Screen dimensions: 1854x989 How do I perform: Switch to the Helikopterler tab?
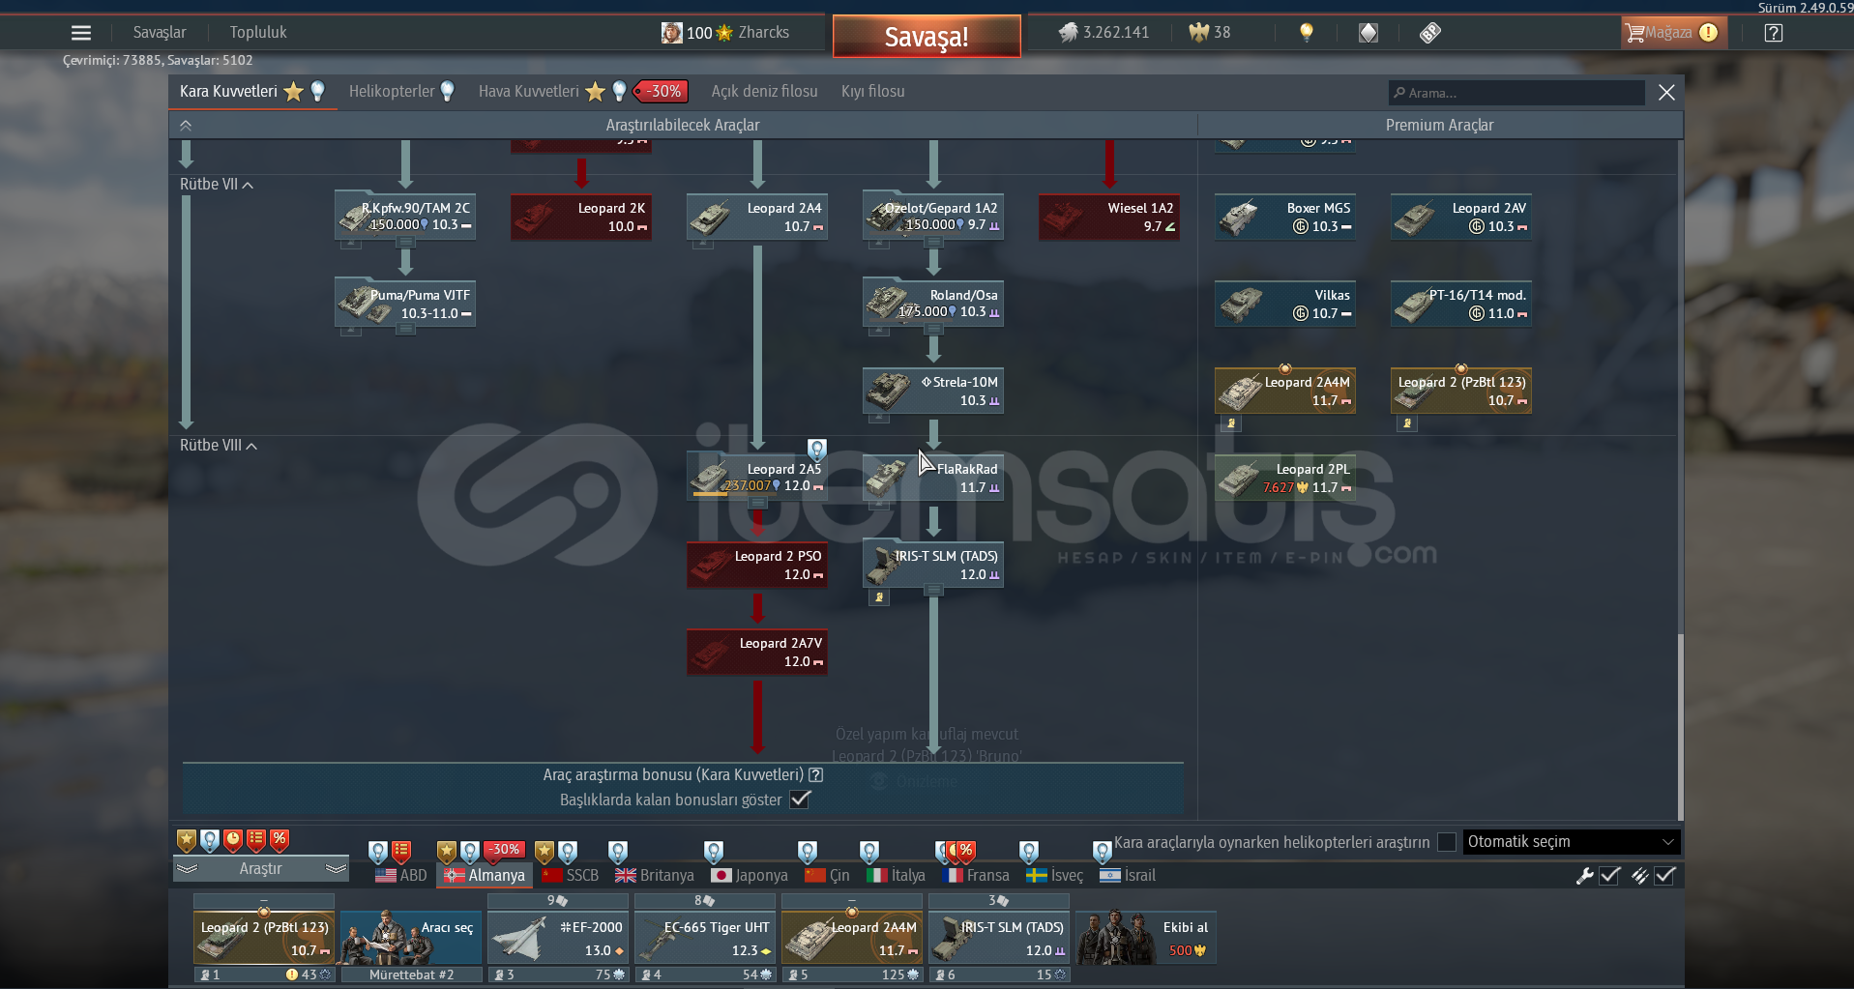tap(392, 92)
